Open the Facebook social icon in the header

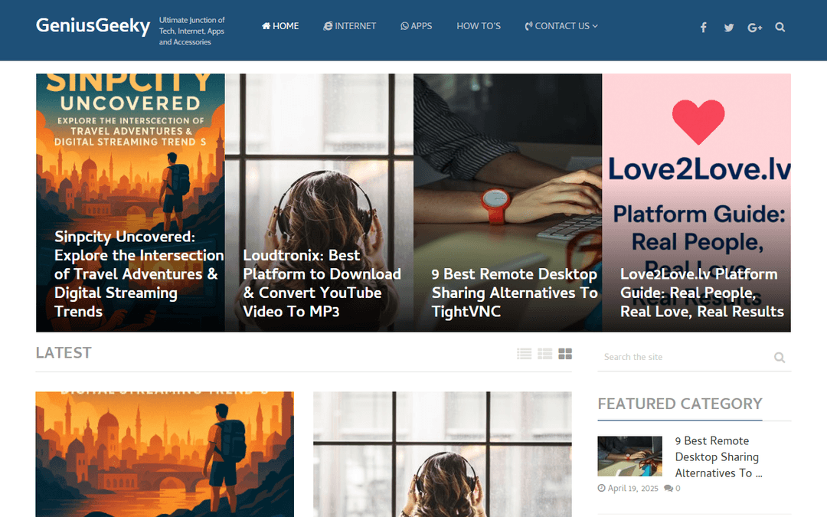click(x=703, y=28)
